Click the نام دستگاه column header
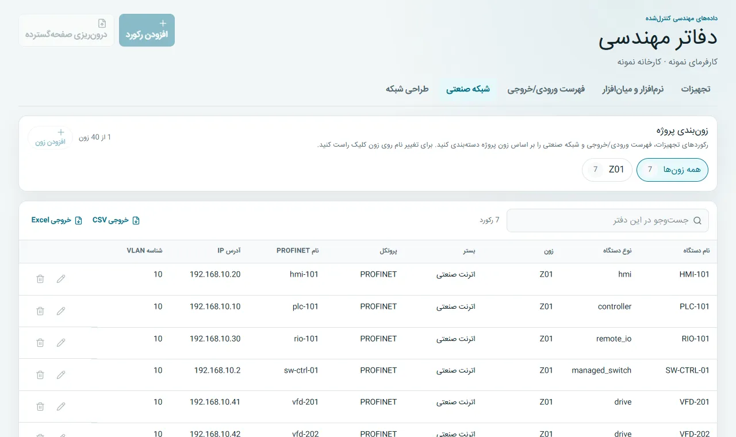 696,251
